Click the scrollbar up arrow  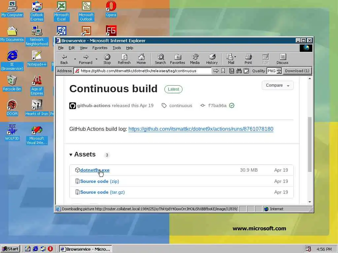[x=310, y=79]
